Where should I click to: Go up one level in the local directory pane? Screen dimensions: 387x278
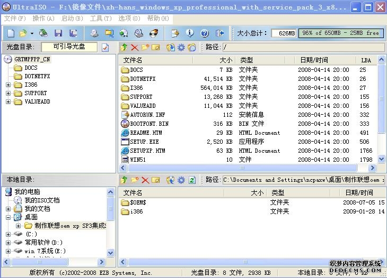[124, 180]
